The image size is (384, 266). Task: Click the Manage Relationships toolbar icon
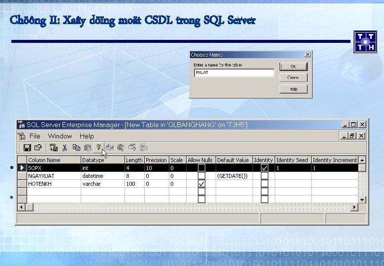click(110, 148)
